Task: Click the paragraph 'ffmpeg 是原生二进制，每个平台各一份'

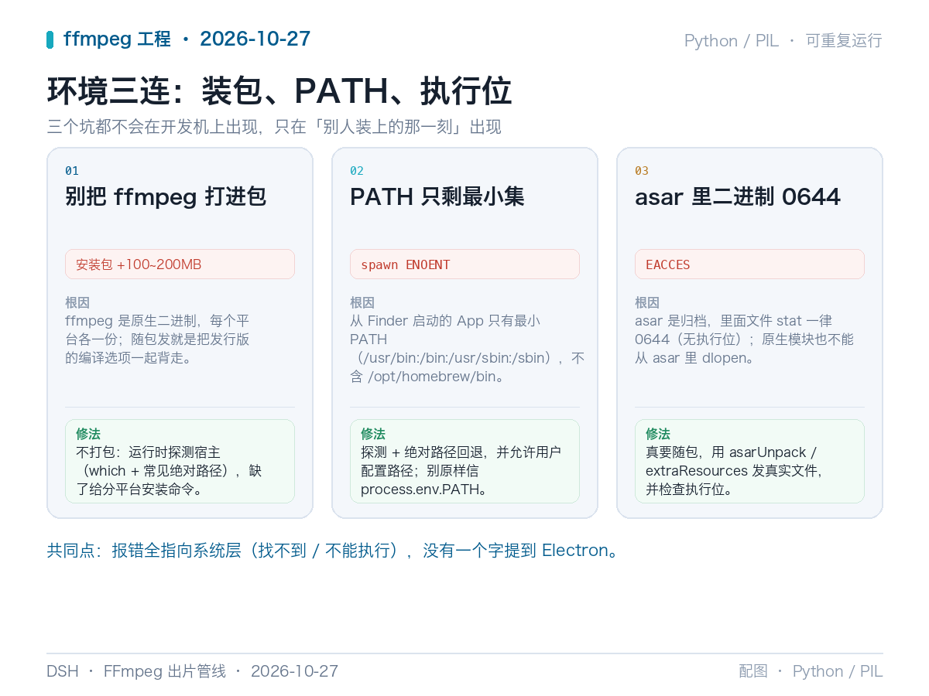Action: tap(157, 339)
